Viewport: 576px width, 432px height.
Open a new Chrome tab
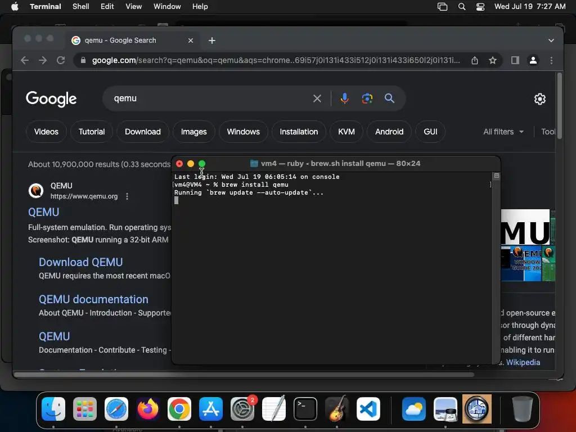[x=212, y=40]
